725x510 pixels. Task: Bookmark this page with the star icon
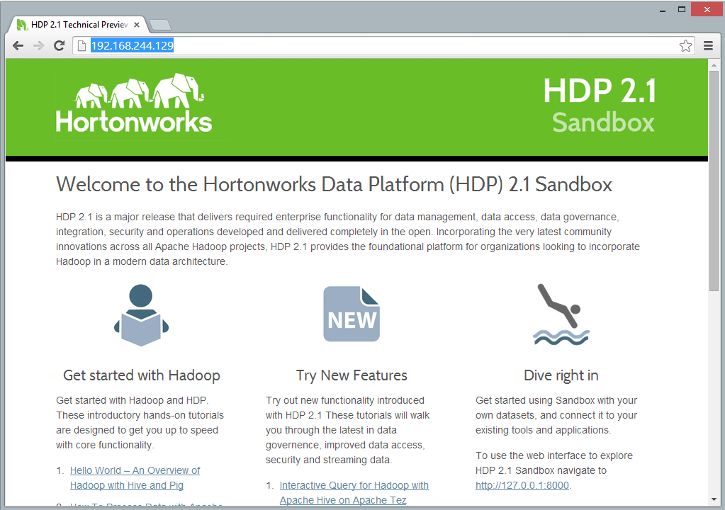pos(685,46)
